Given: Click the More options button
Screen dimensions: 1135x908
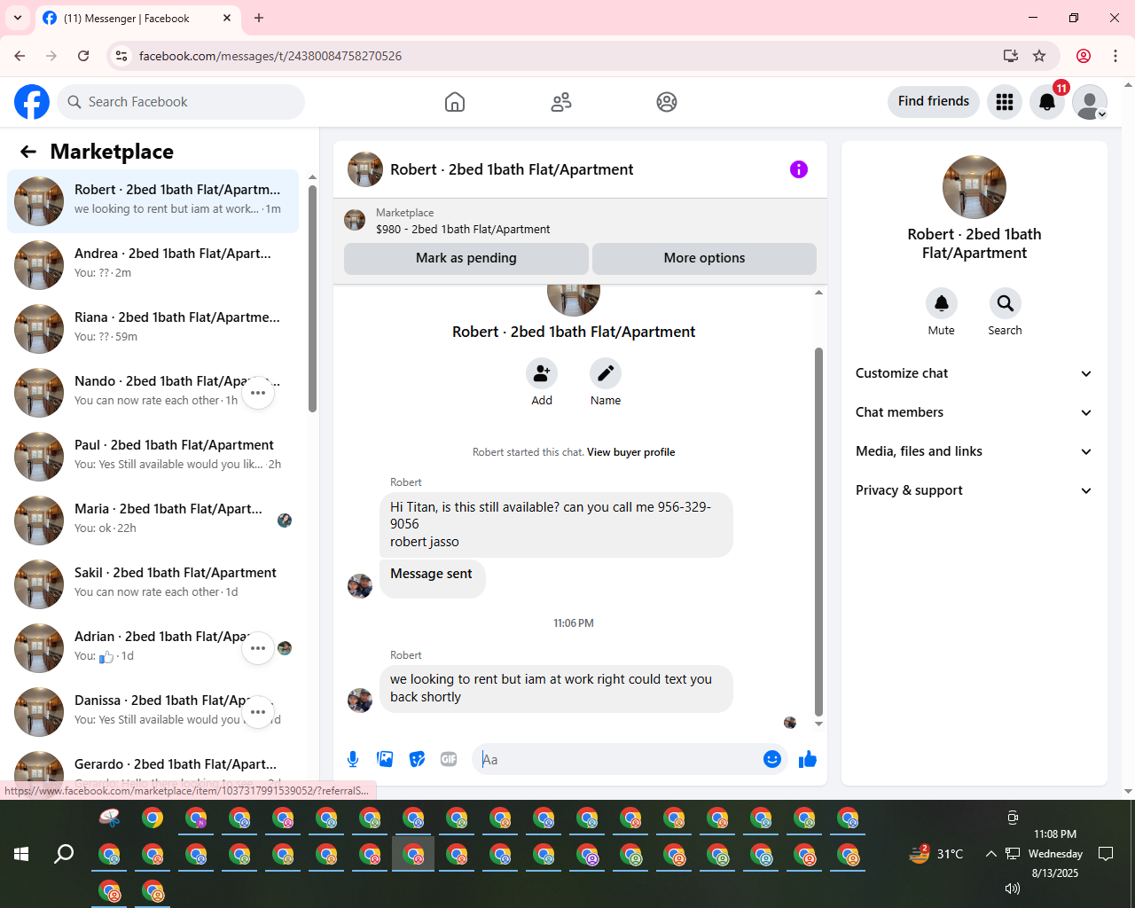Looking at the screenshot, I should click(705, 258).
